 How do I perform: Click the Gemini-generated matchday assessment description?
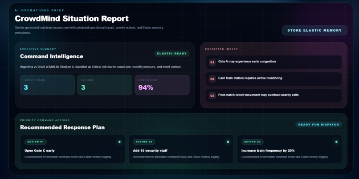tap(89, 30)
